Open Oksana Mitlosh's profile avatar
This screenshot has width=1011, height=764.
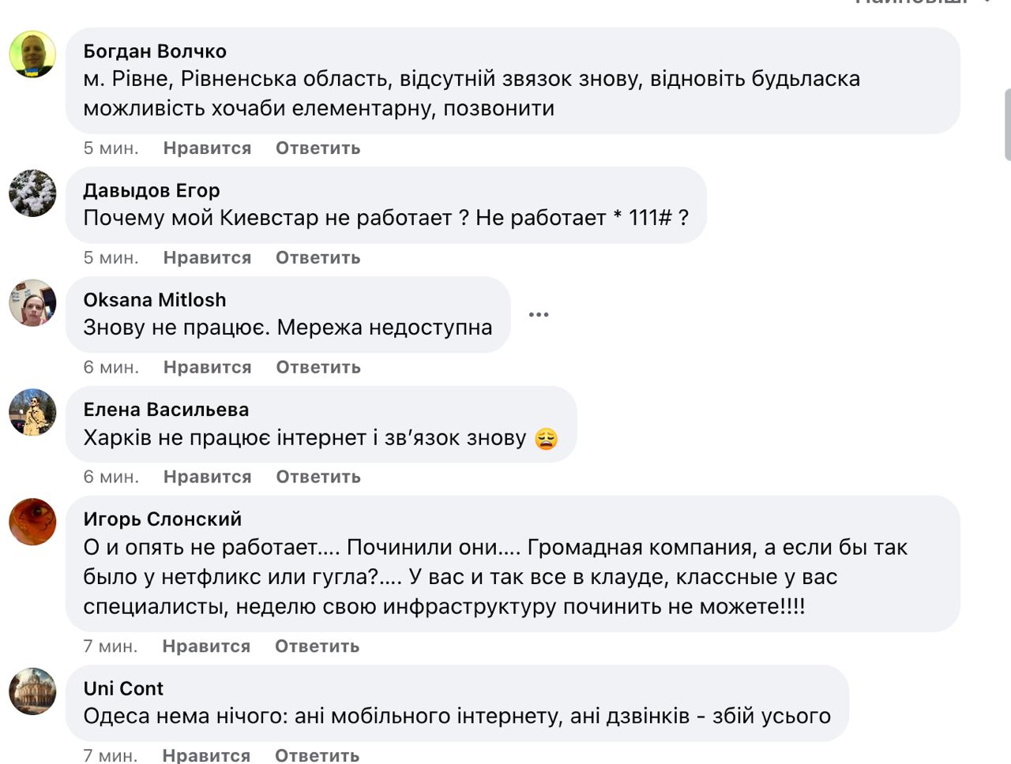[x=32, y=302]
